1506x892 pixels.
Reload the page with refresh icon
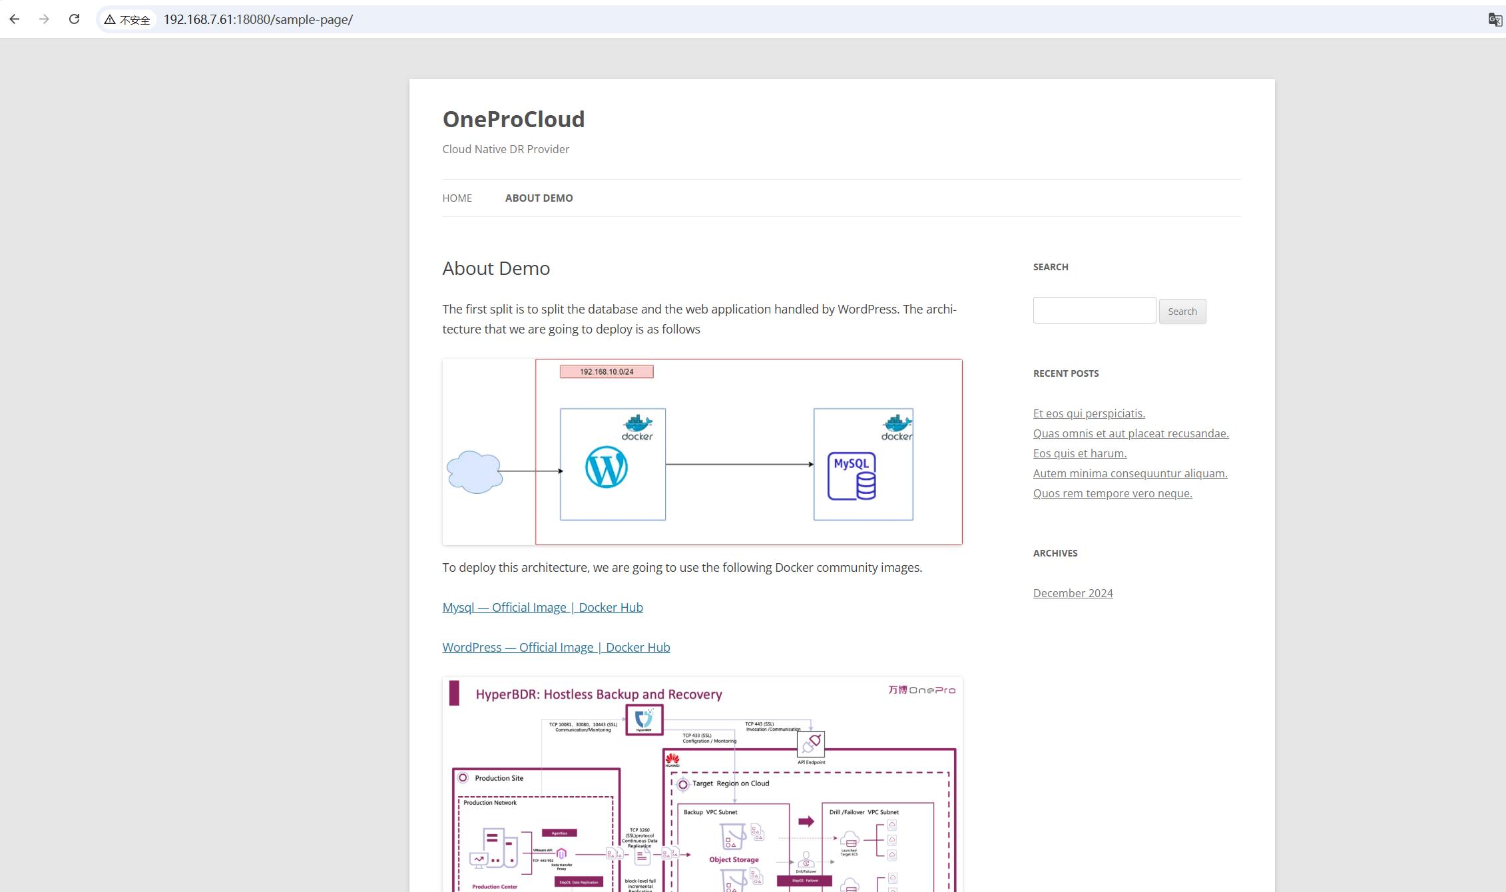coord(74,19)
